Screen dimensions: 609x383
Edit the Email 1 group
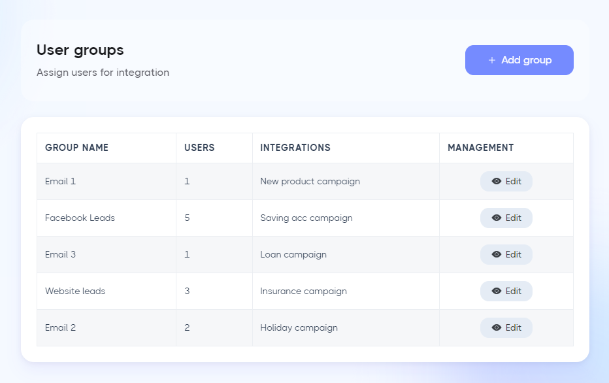(506, 182)
